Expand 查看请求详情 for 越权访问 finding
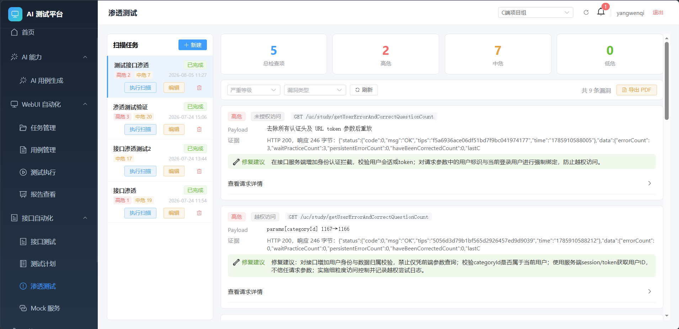The width and height of the screenshot is (679, 329). (x=442, y=292)
